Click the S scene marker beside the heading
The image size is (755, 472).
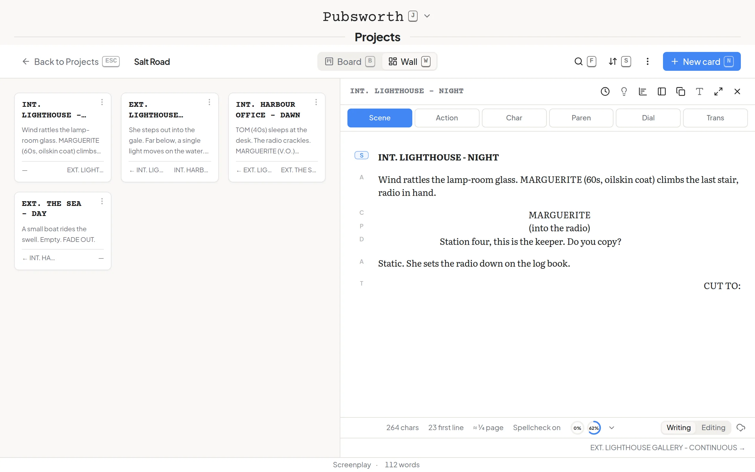[x=362, y=155]
